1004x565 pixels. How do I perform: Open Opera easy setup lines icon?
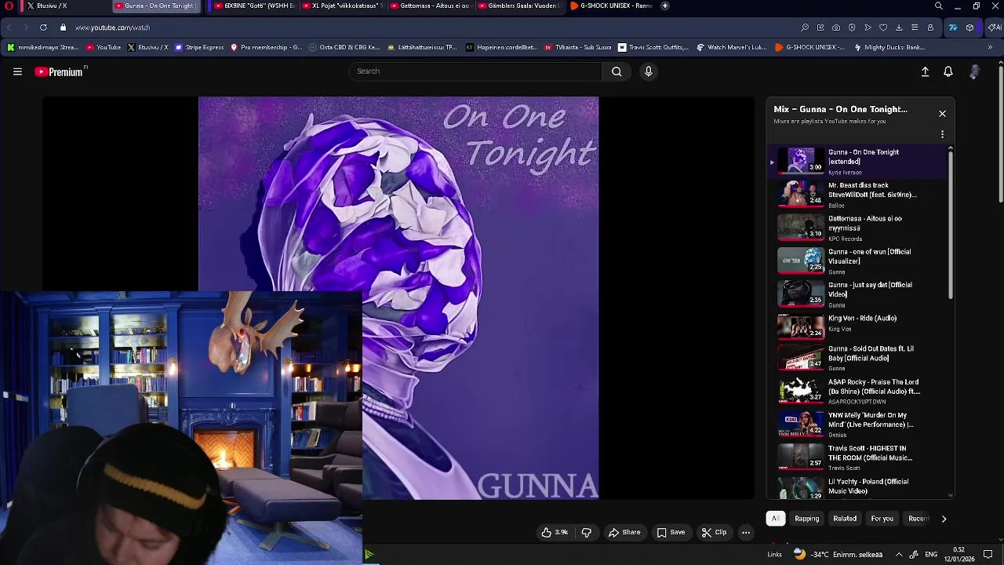pyautogui.click(x=915, y=27)
